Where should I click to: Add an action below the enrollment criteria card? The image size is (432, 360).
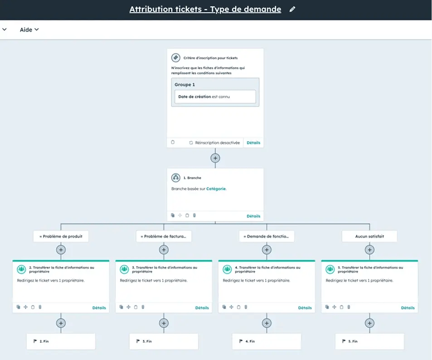[x=215, y=158]
